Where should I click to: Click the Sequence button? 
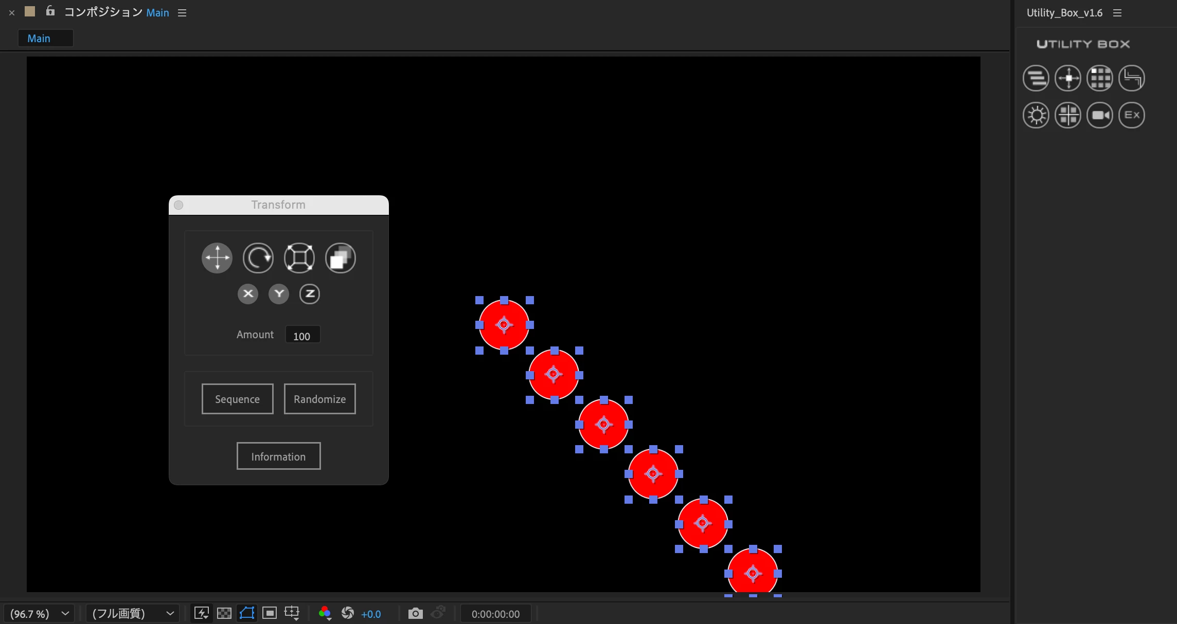click(237, 399)
